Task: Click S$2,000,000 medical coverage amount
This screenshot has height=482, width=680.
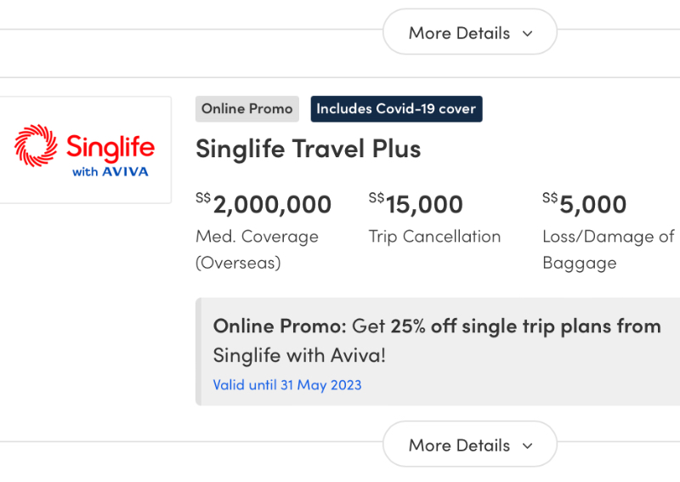Action: click(x=263, y=204)
